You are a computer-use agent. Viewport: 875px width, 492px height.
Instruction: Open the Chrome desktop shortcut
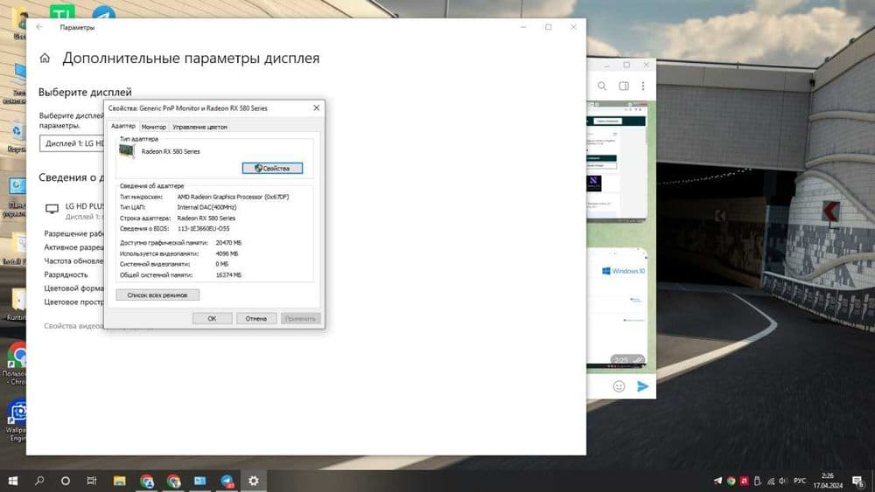16,363
